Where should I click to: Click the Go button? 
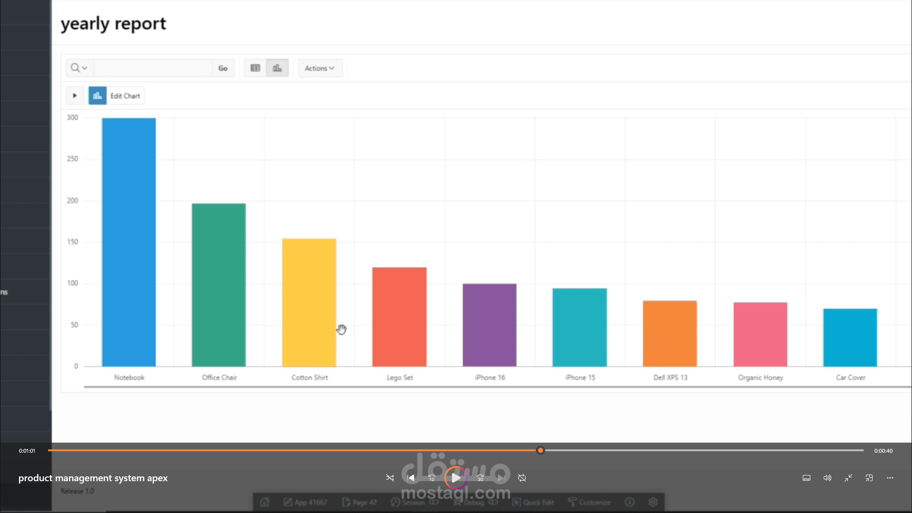(x=223, y=68)
